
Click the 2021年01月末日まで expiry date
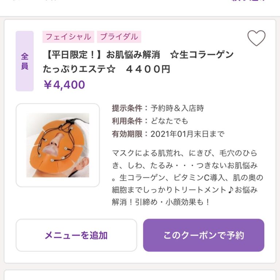pos(187,134)
